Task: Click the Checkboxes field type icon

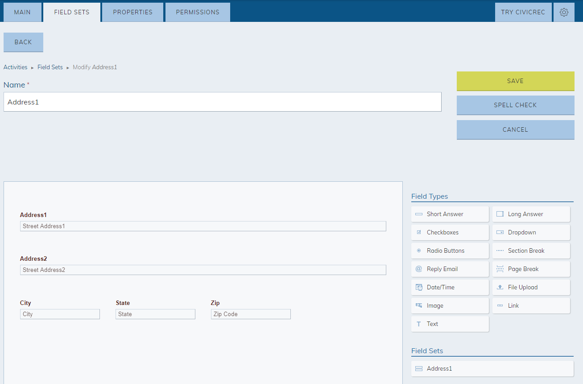Action: [x=419, y=233]
